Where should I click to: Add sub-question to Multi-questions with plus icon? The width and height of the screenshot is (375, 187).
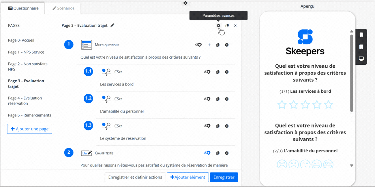pos(209,45)
